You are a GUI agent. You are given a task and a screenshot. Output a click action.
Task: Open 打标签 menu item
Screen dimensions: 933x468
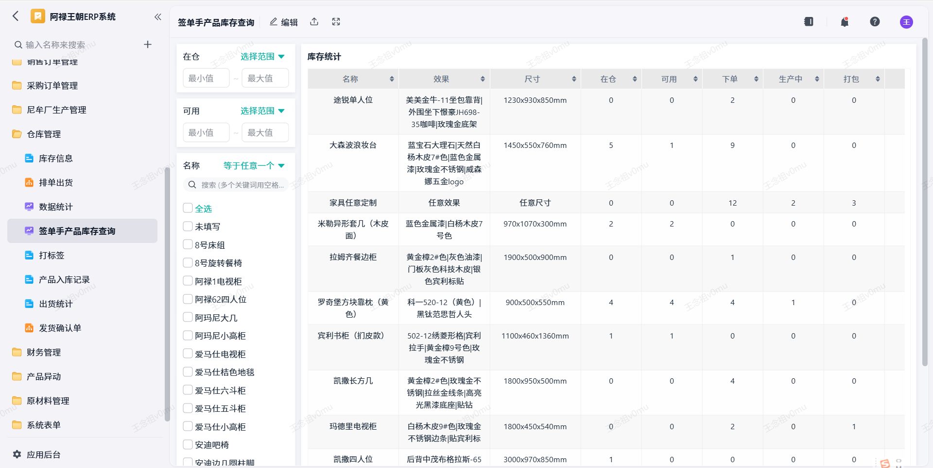[x=82, y=256]
